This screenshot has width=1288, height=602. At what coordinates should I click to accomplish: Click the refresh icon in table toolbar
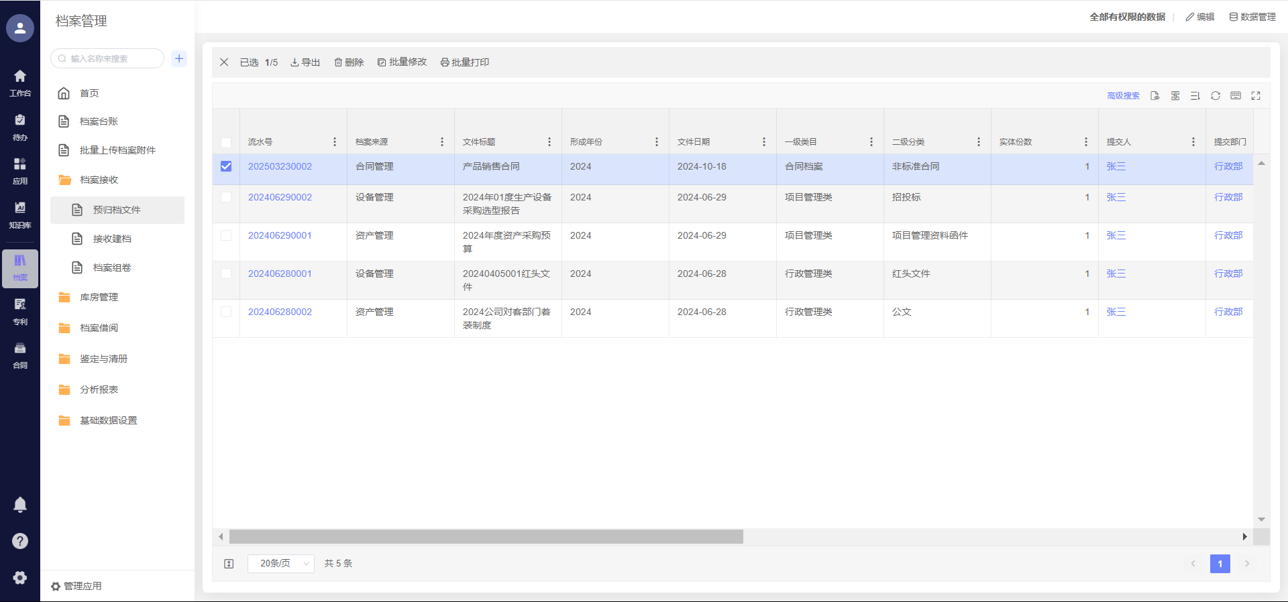point(1215,96)
